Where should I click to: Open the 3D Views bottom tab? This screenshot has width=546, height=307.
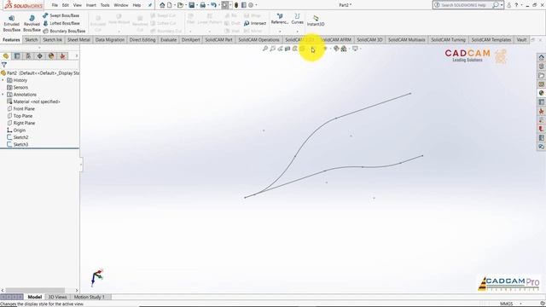(57, 297)
